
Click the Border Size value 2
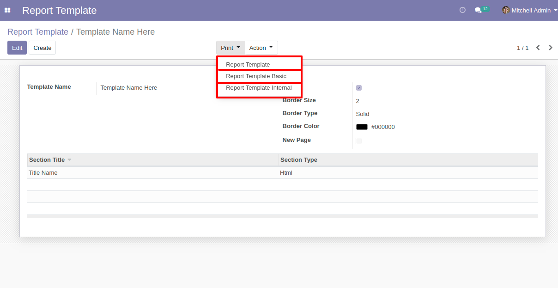358,101
